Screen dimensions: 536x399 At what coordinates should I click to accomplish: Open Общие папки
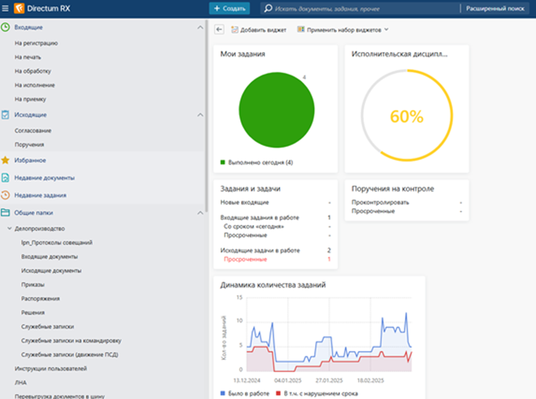coord(34,212)
